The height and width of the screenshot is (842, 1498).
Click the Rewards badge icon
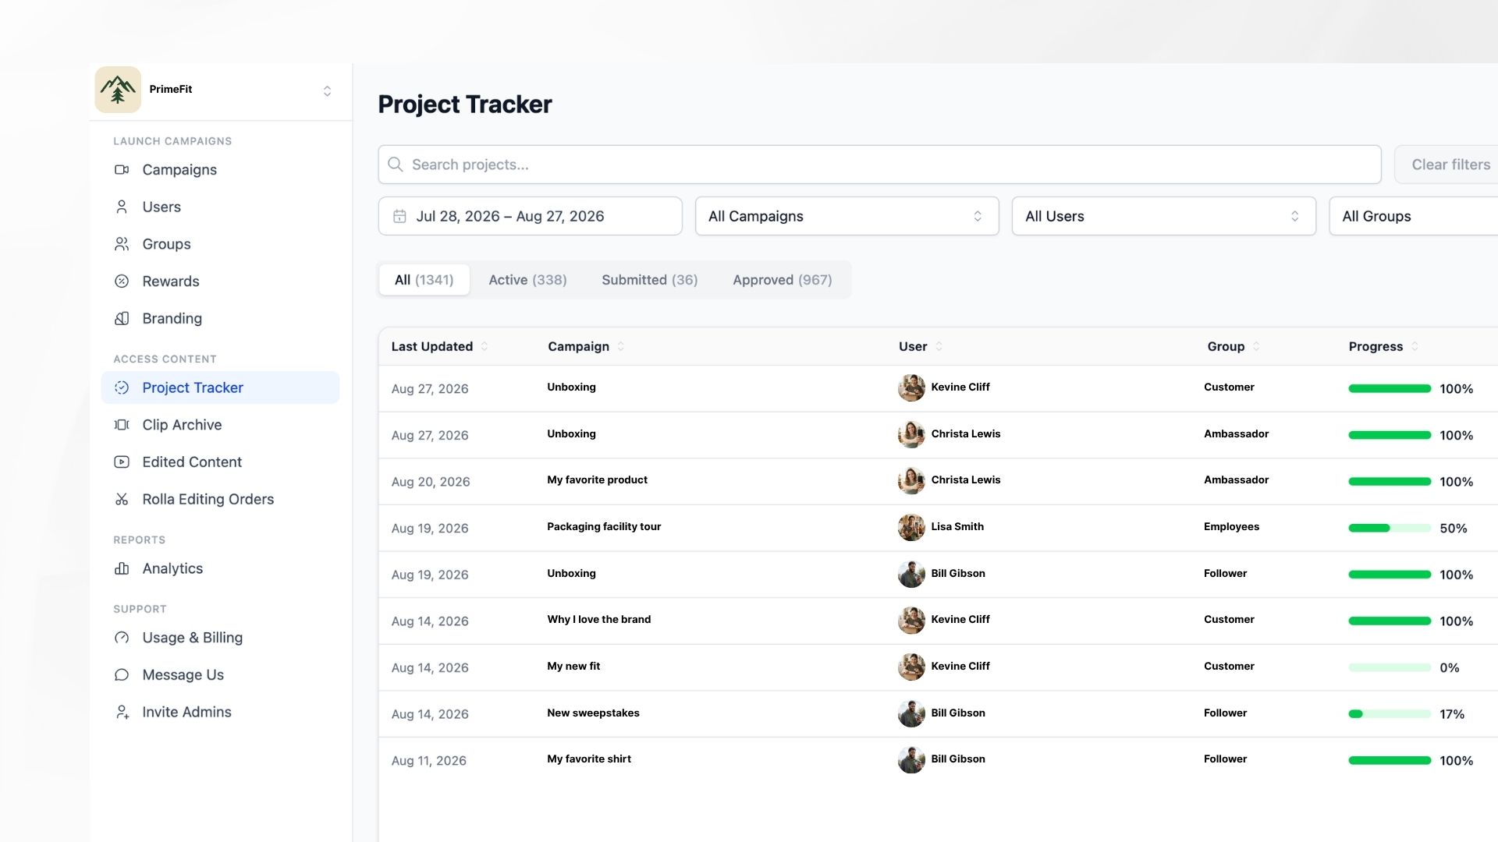tap(122, 281)
